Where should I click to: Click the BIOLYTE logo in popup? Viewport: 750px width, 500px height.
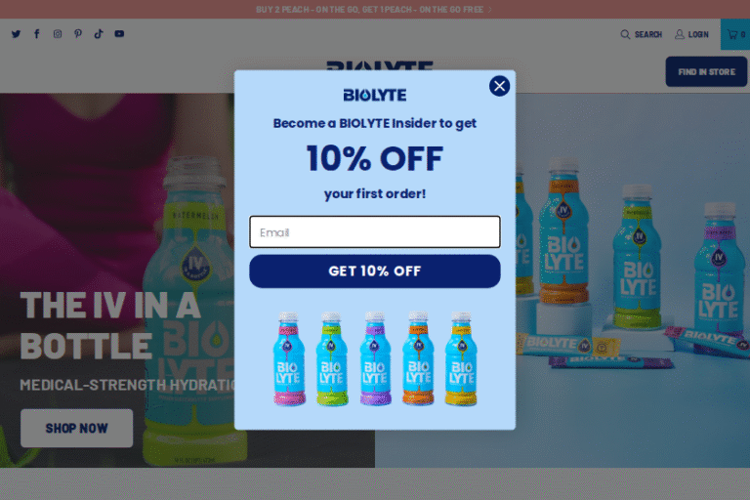point(375,95)
